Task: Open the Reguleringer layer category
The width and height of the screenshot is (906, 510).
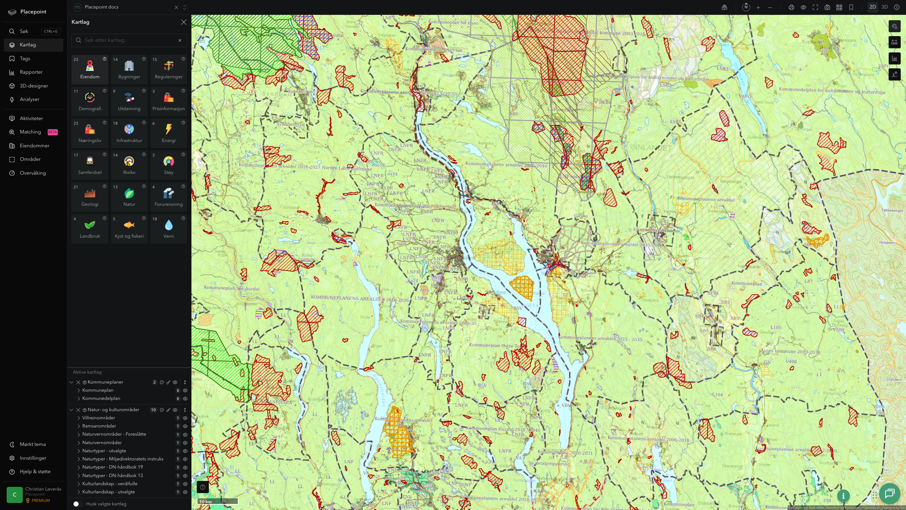Action: pyautogui.click(x=168, y=69)
